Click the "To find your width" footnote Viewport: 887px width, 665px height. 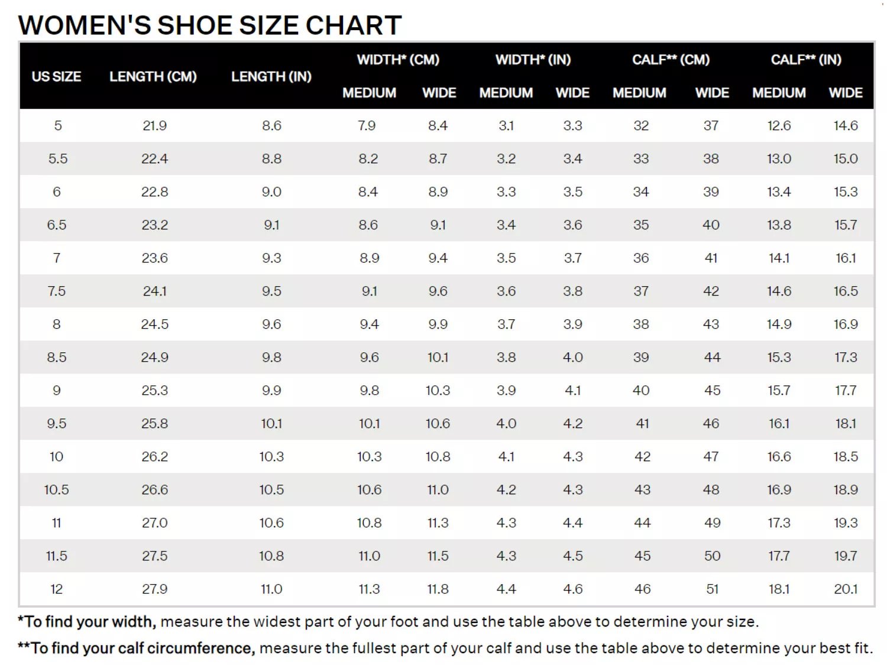[x=388, y=622]
